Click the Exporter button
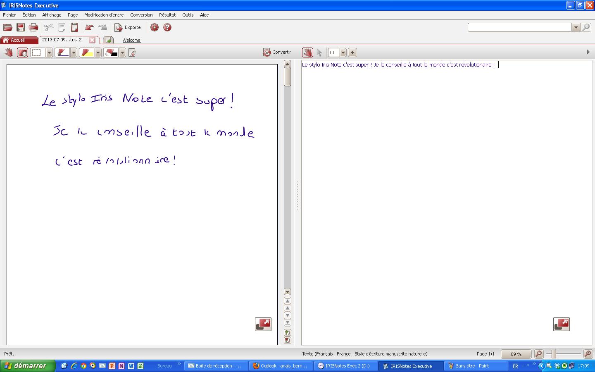595x372 pixels. (129, 27)
